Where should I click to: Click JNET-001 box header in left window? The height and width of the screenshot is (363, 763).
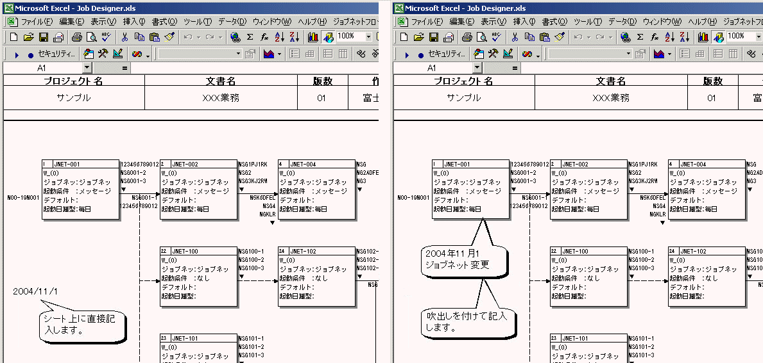coord(81,165)
